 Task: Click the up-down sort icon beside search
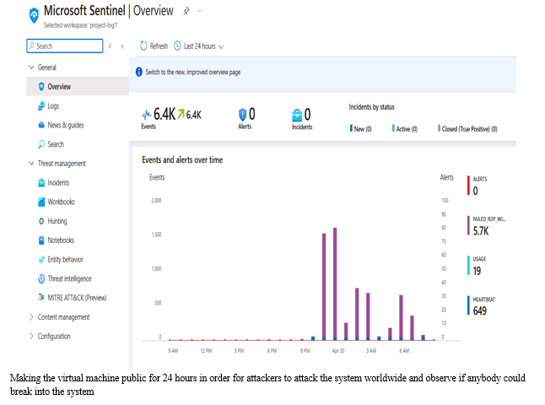[x=110, y=46]
